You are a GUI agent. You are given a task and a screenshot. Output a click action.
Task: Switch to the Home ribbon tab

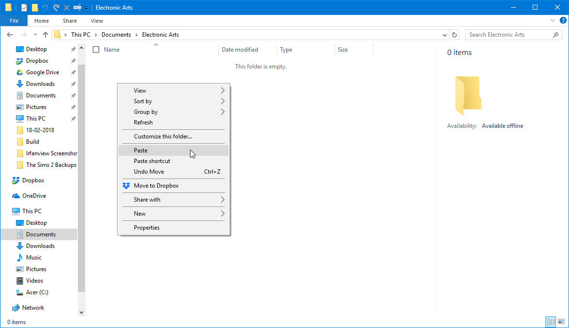[42, 21]
